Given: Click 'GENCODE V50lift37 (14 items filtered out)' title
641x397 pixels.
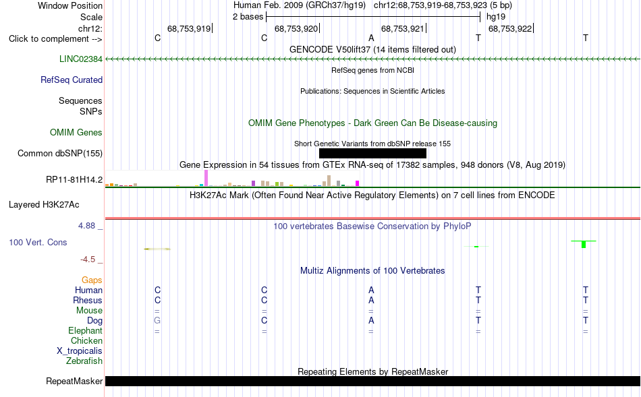Looking at the screenshot, I should click(x=372, y=49).
